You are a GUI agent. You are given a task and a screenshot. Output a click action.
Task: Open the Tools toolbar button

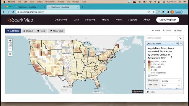pyautogui.click(x=41, y=31)
